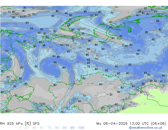Select legend value 95

65,128
